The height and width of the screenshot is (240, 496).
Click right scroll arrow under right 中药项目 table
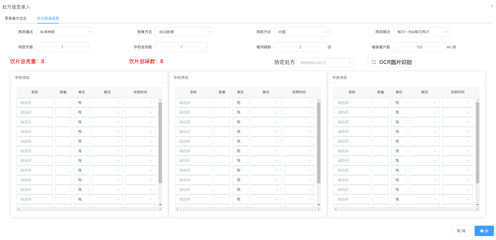point(477,209)
